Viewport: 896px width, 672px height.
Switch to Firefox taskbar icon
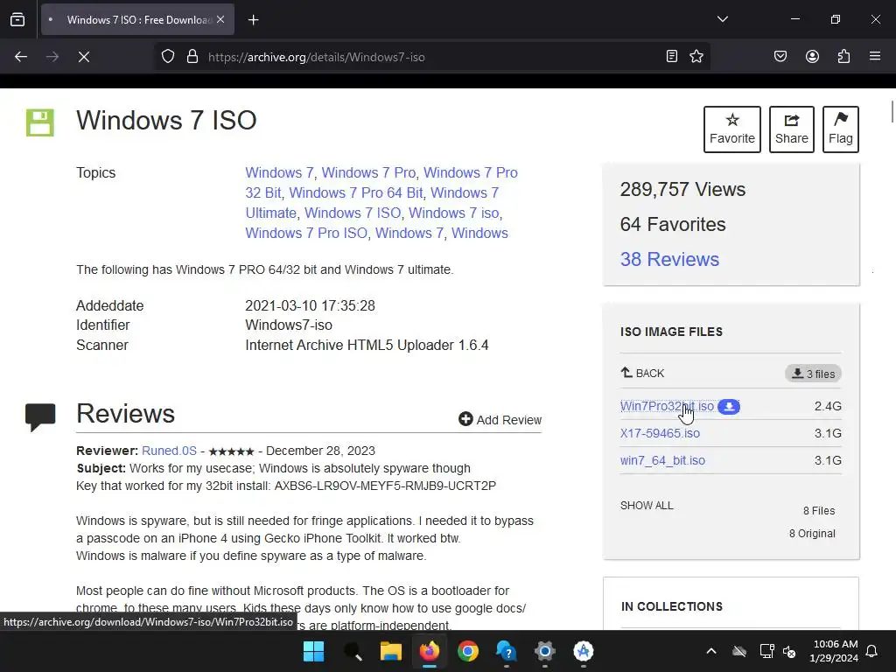tap(430, 651)
